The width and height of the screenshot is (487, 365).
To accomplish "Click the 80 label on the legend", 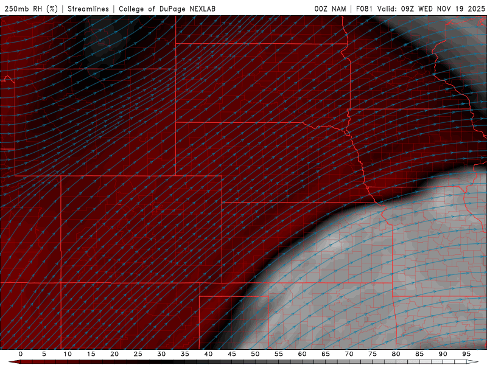I will tap(396, 354).
